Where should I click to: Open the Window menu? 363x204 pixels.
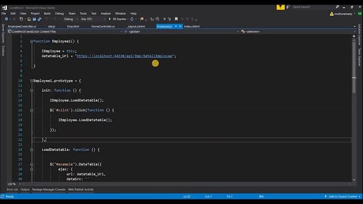tap(120, 14)
